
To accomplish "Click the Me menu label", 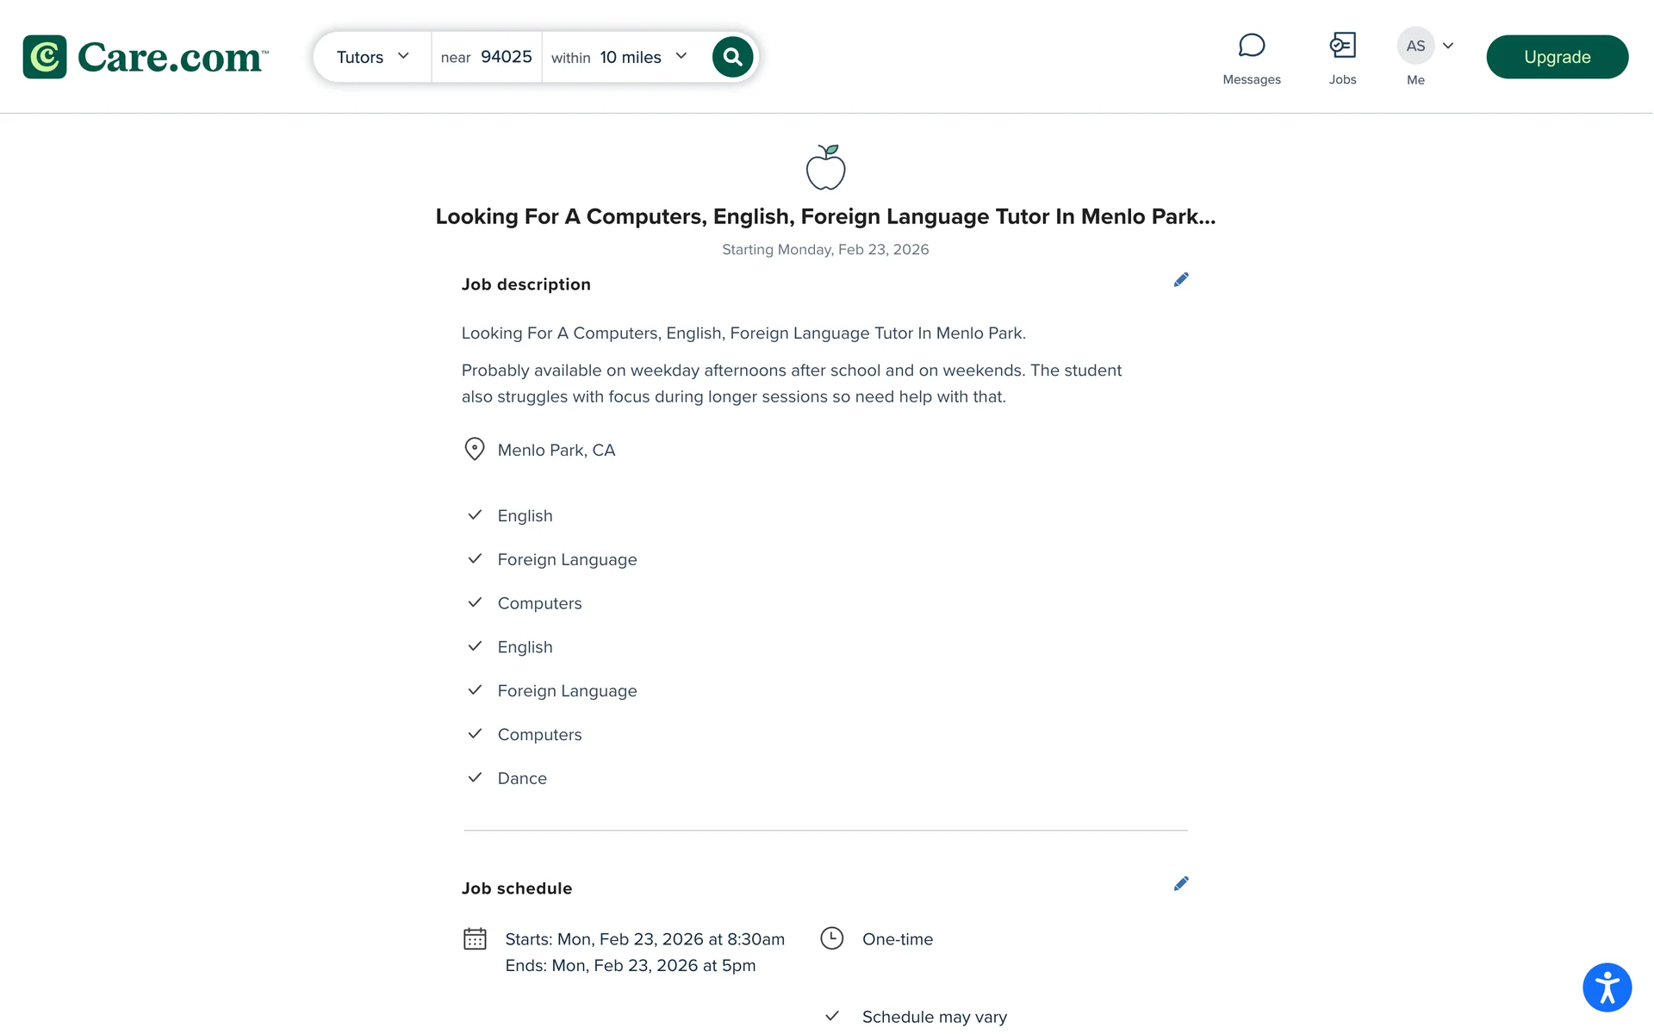I will click(1415, 80).
